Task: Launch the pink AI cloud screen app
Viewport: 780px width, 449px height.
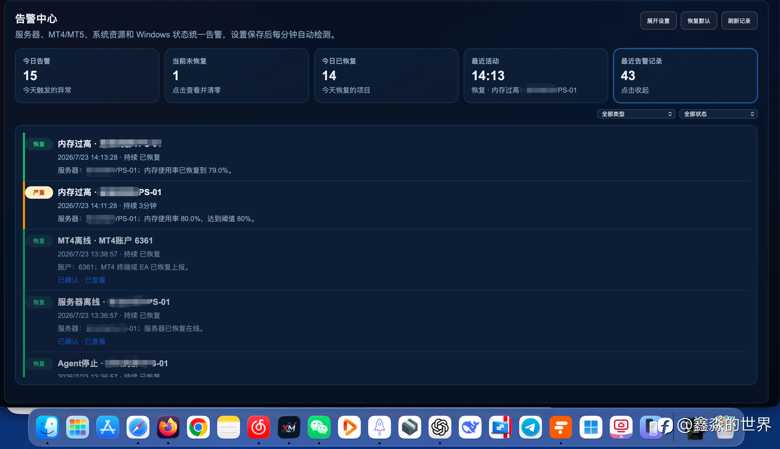Action: click(x=621, y=427)
